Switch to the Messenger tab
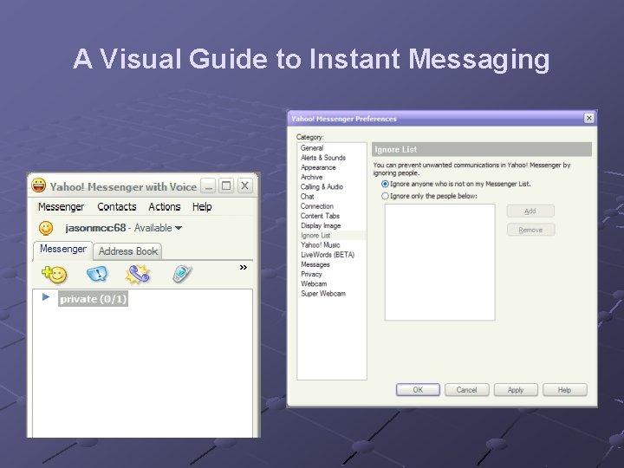The width and height of the screenshot is (624, 468). tap(63, 250)
